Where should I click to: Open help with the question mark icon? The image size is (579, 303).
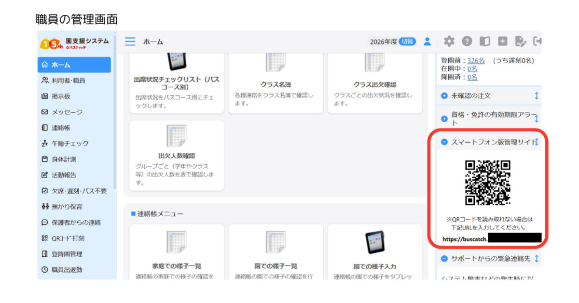click(x=467, y=41)
